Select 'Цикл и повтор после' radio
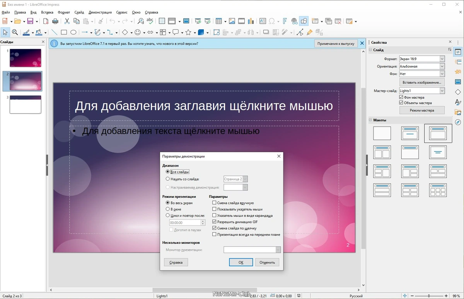The width and height of the screenshot is (464, 299). tap(168, 216)
